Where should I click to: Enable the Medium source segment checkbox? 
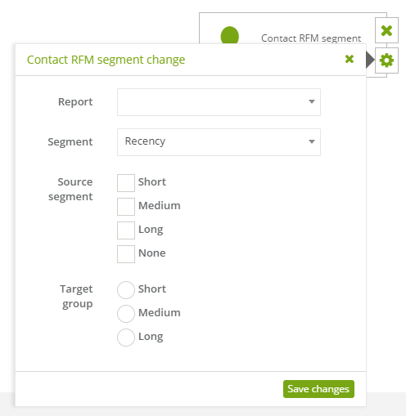[126, 207]
